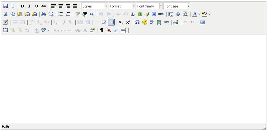
Task: Apply superscript formatting
Action: [x=128, y=22]
